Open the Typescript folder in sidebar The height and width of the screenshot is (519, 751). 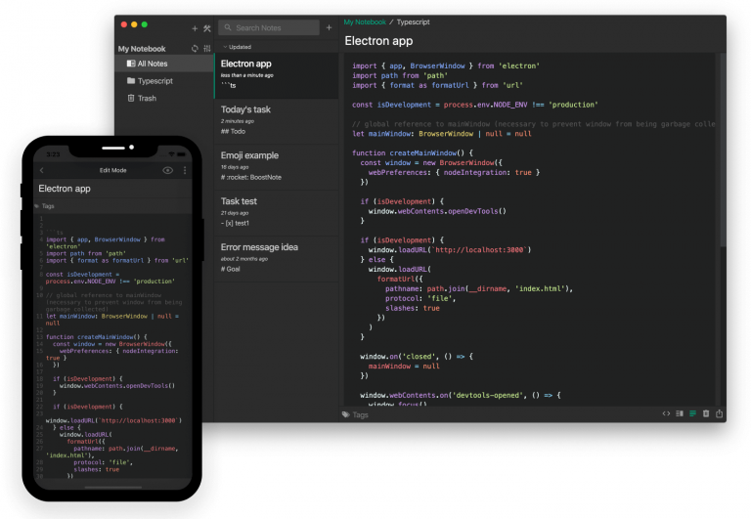point(155,81)
